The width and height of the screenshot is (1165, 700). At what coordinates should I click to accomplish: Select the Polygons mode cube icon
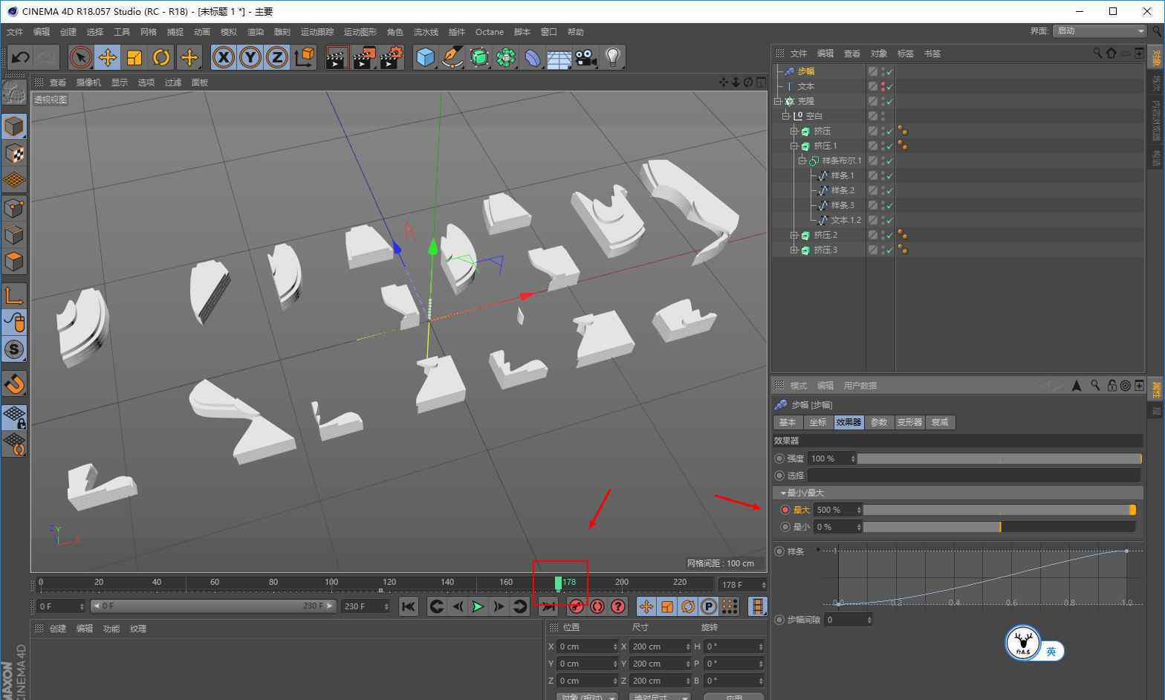point(14,262)
